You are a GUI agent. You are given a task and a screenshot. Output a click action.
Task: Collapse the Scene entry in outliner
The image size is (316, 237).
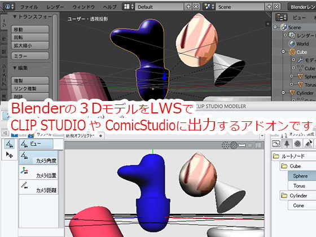pyautogui.click(x=275, y=27)
